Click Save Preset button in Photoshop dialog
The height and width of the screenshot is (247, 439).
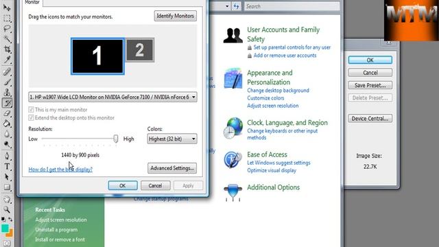pos(370,85)
